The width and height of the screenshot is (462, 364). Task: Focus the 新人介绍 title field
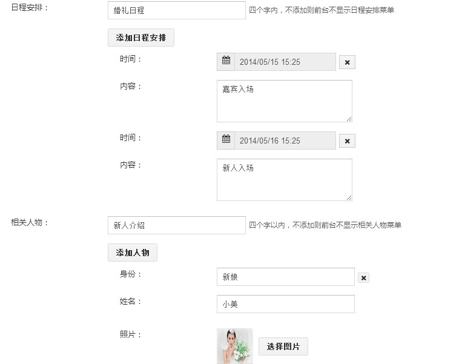coord(176,225)
